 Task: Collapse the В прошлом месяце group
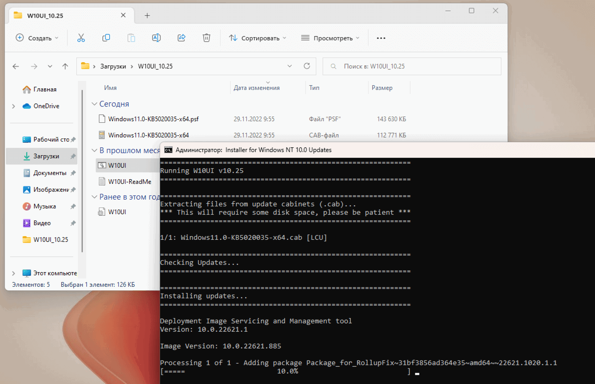coord(94,150)
